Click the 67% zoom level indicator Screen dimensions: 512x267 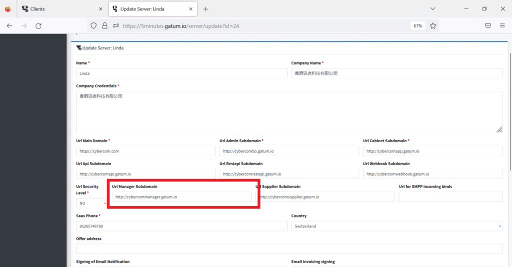418,26
